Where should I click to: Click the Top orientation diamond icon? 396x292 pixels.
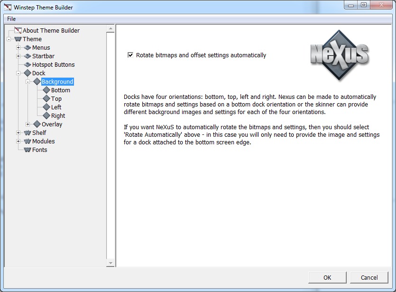pos(46,98)
